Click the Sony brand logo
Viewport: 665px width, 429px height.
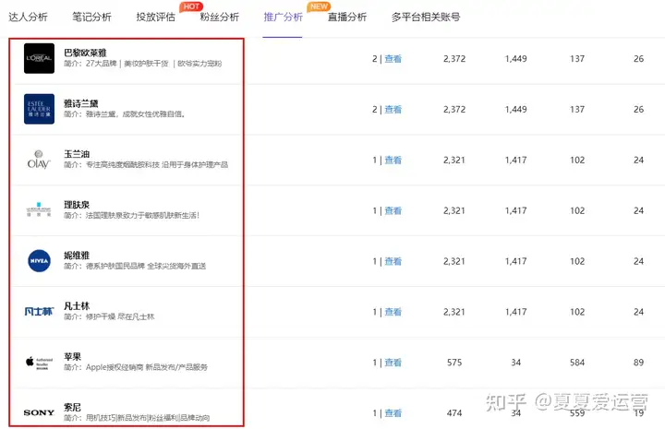(x=39, y=412)
